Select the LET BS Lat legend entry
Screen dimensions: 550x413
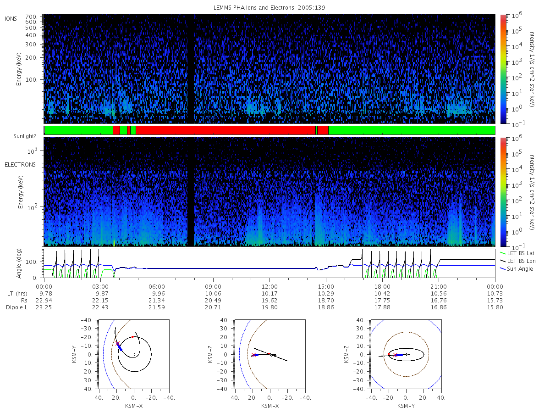[x=518, y=253]
